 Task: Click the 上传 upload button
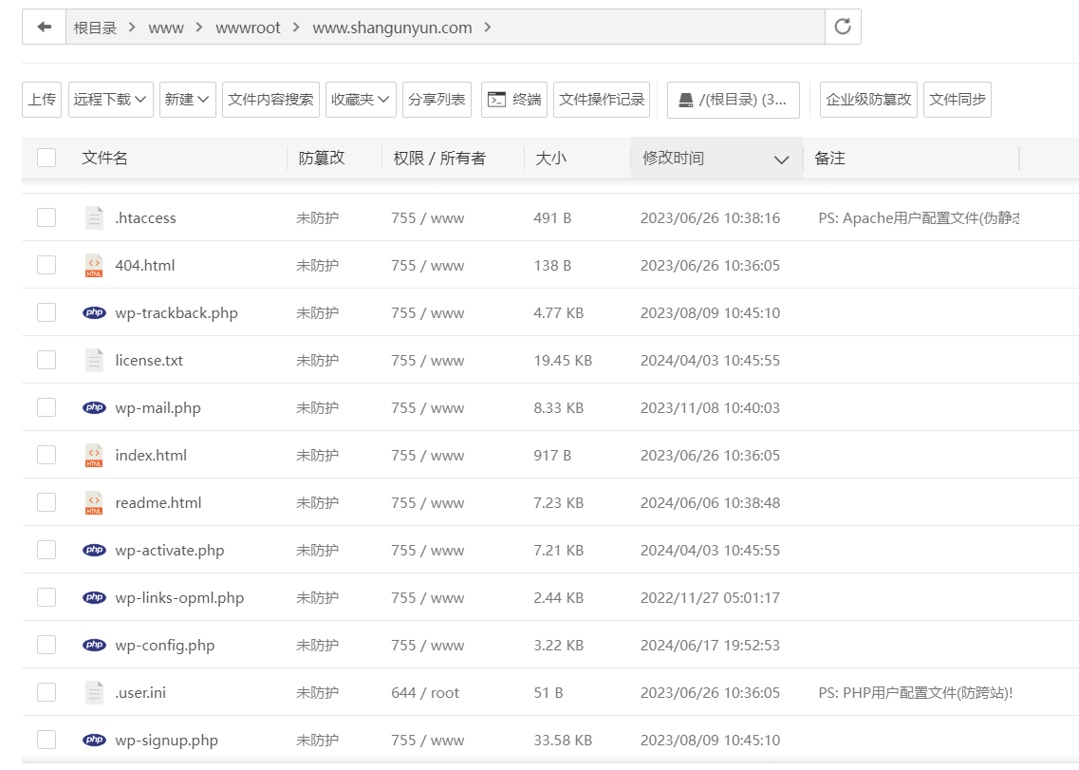point(42,99)
